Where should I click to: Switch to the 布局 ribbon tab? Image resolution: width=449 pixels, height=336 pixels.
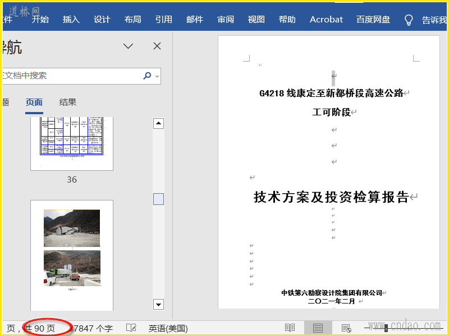coord(132,20)
